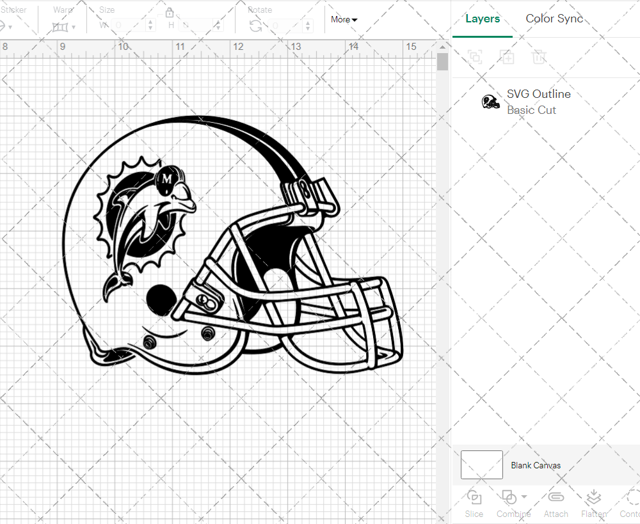
Task: Click the Attach paperclip icon
Action: tap(556, 502)
